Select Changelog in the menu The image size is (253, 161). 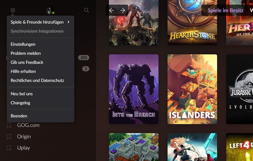[20, 103]
